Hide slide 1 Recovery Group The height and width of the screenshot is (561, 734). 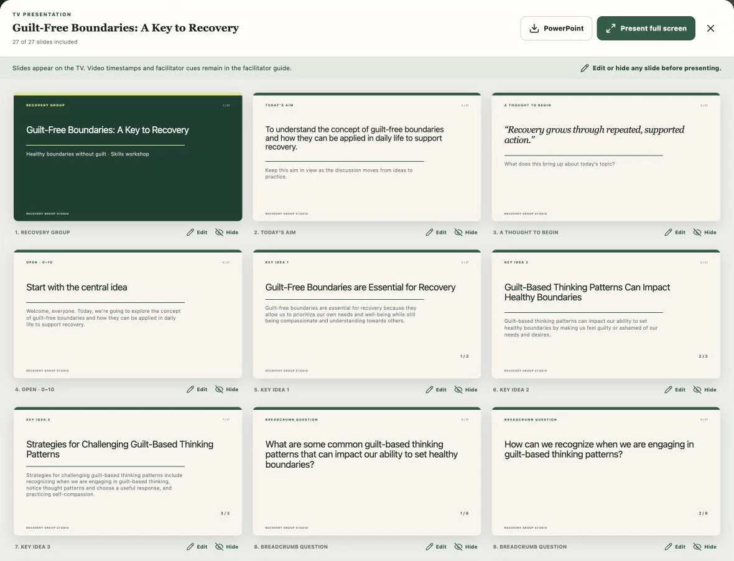pyautogui.click(x=227, y=232)
